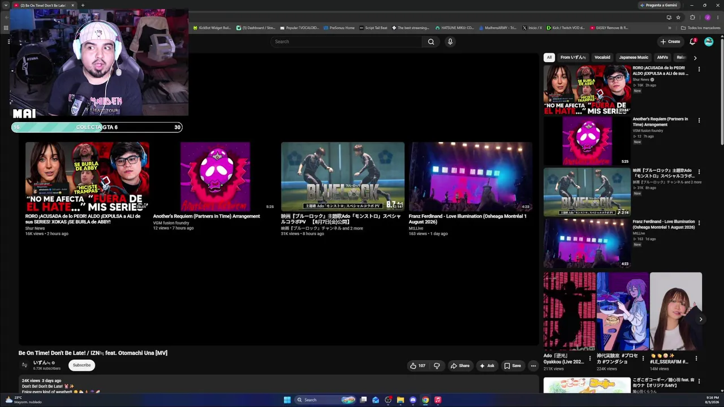Open options for RORO ¡ACUSADA sidebar video
The image size is (724, 407).
(699, 69)
